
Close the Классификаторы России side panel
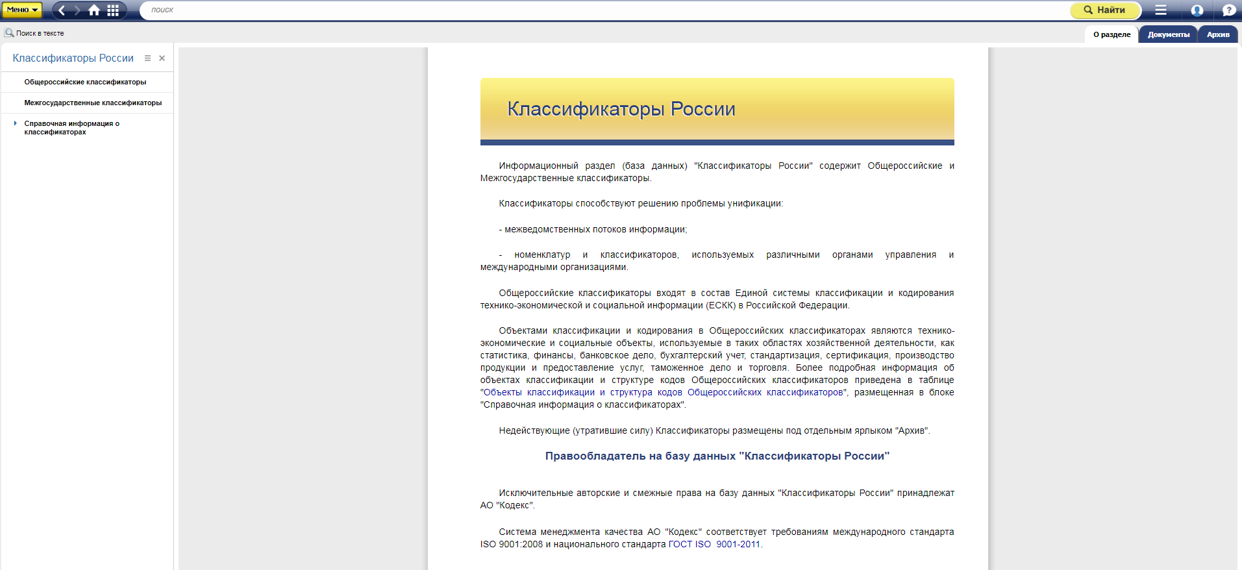coord(162,58)
